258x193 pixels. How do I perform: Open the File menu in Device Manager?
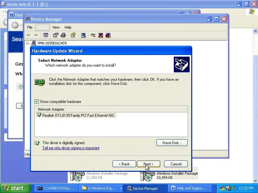coord(30,27)
